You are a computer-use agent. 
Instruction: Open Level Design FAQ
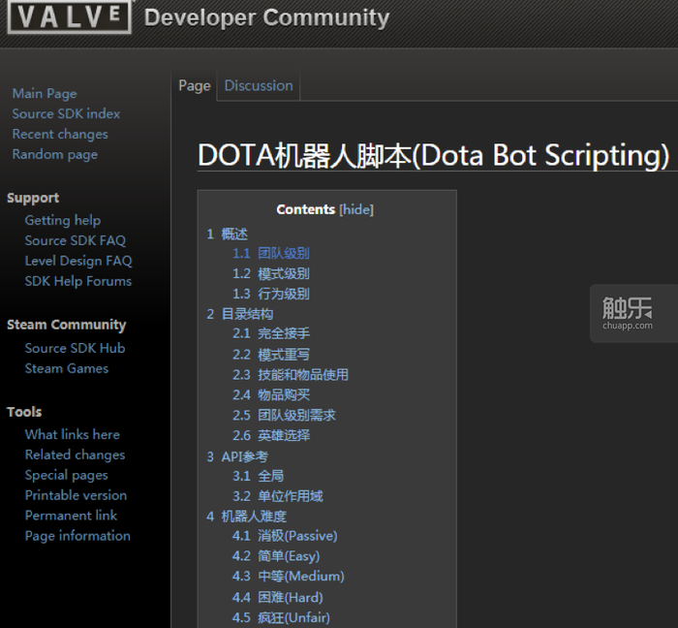tap(78, 261)
